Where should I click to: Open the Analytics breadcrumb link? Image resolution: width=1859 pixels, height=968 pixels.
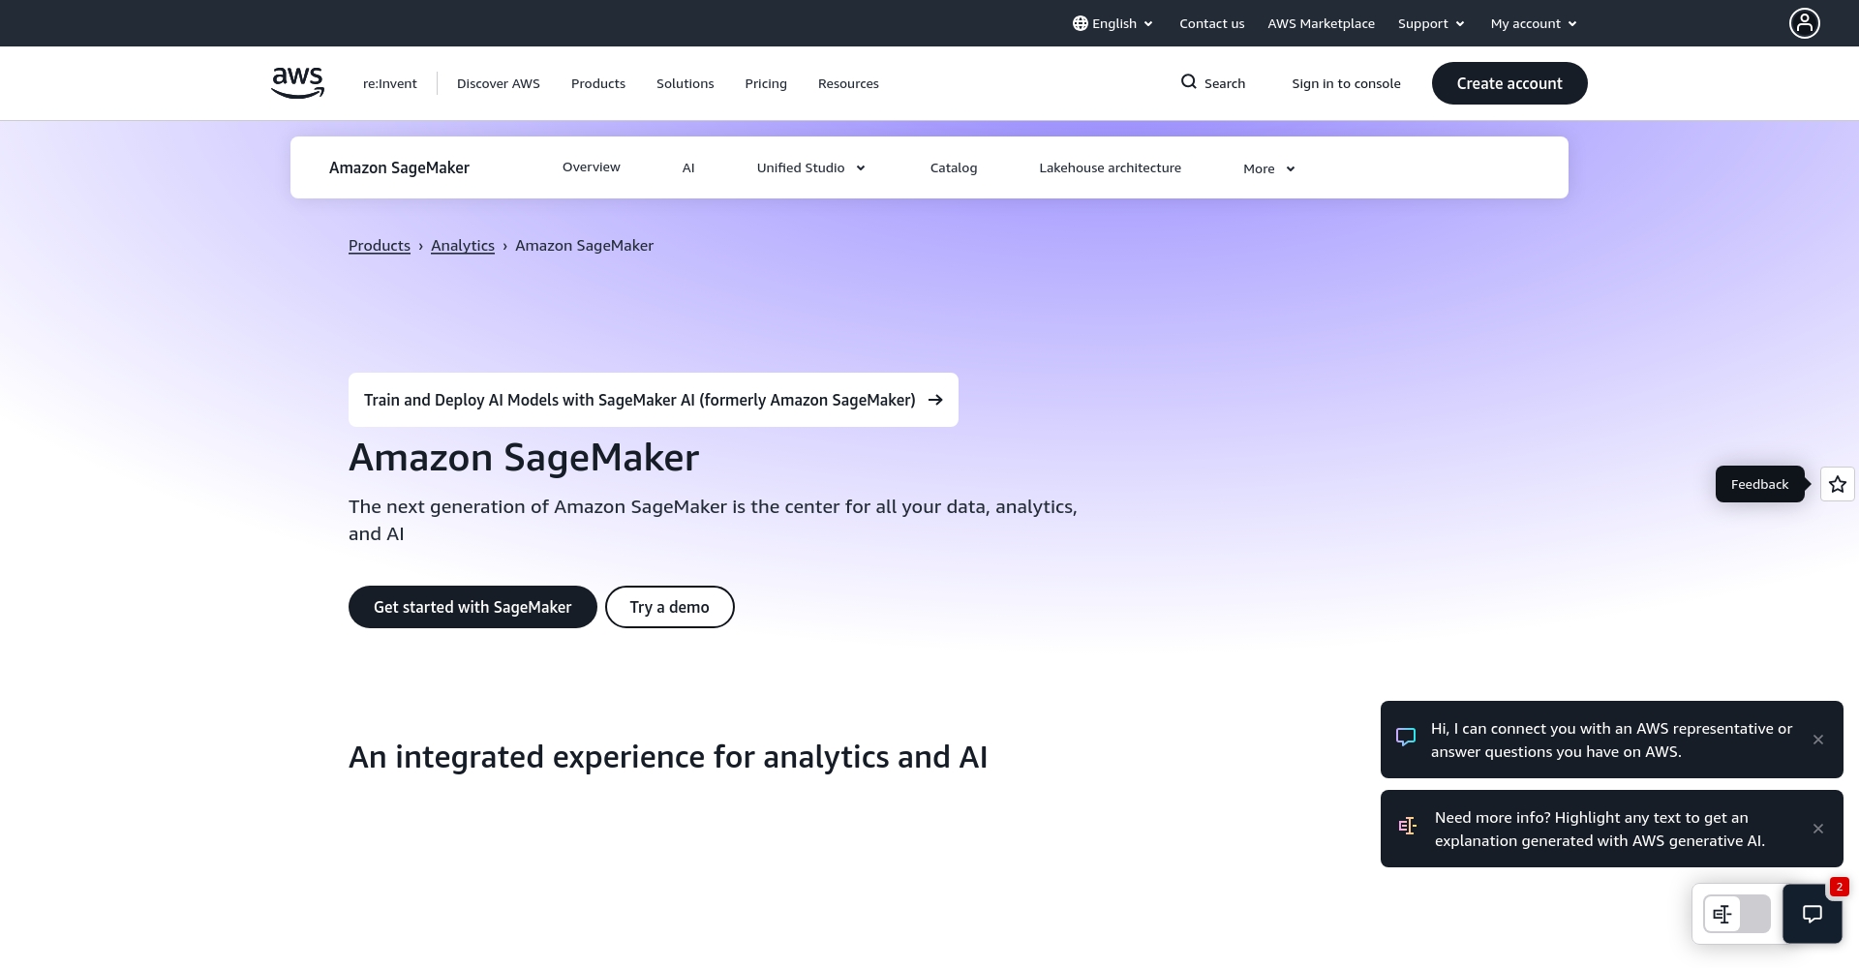click(x=462, y=245)
